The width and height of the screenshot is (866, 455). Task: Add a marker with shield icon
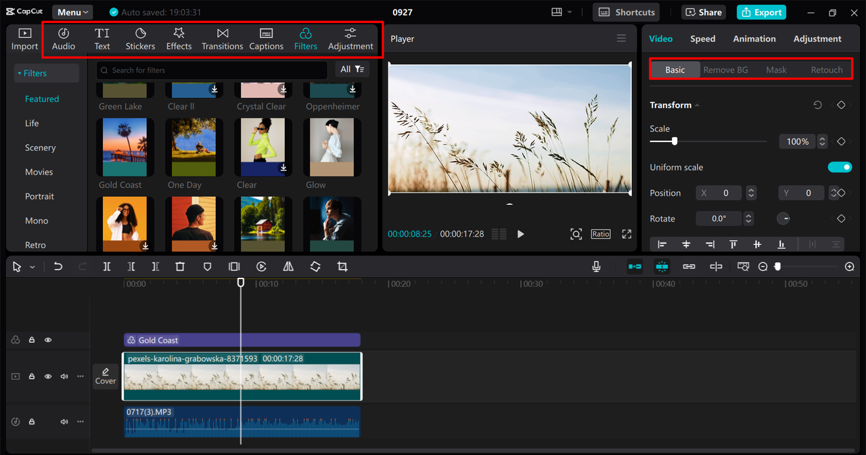[x=208, y=267]
